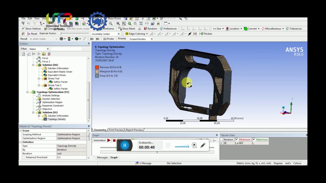
Task: Select Topology Density in the outline tree
Action: (x=57, y=119)
